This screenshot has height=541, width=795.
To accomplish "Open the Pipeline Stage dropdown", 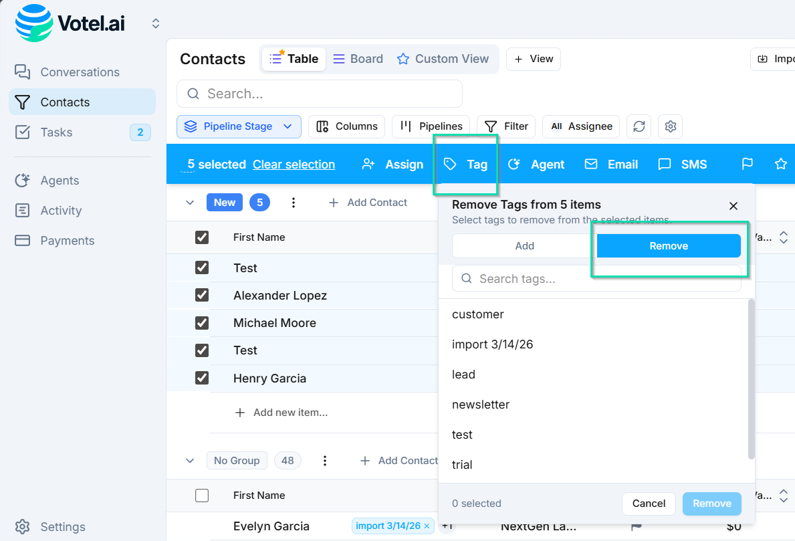I will [239, 126].
